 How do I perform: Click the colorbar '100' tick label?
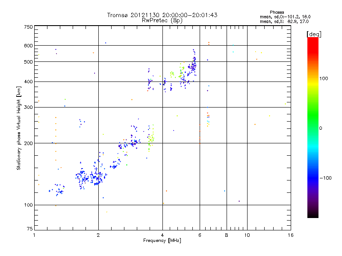click(324, 79)
